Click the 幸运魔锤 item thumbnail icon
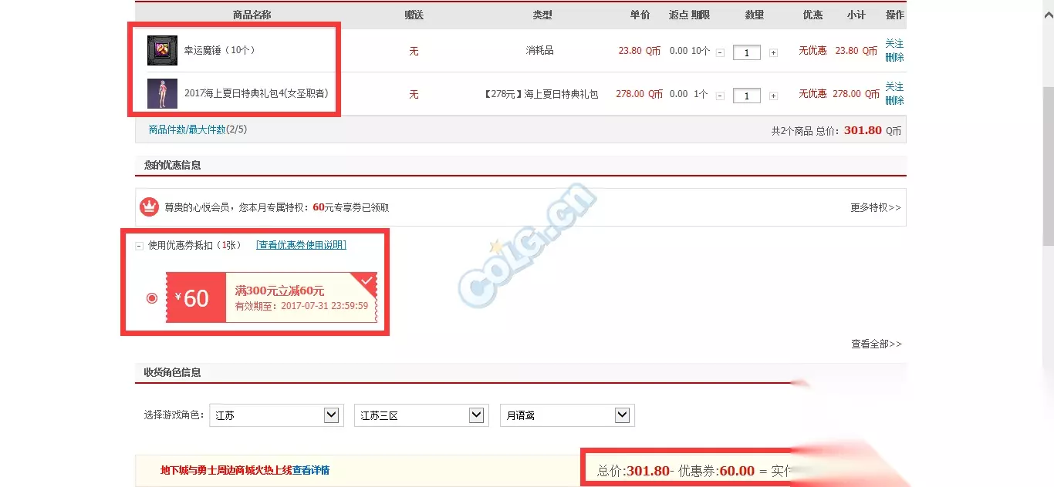 162,51
